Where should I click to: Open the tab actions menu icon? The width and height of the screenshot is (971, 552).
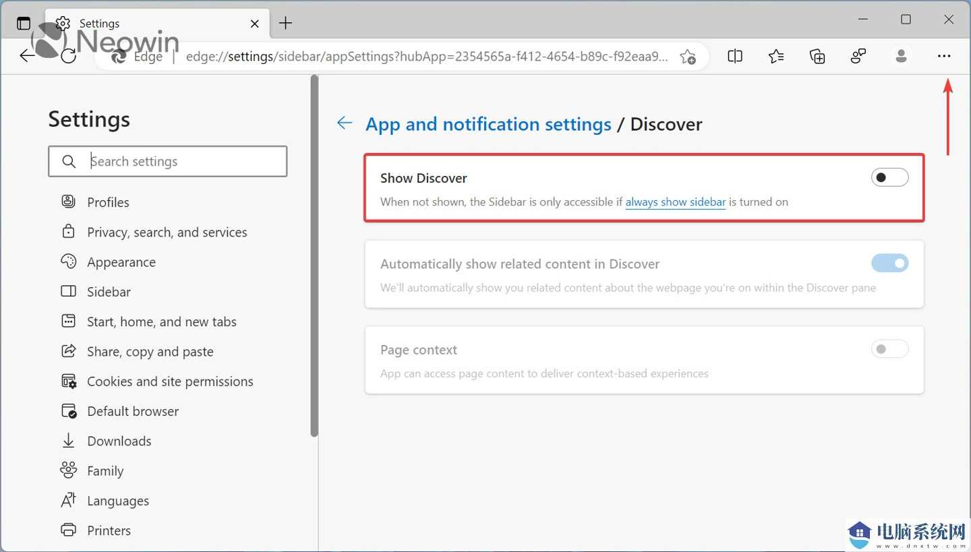point(24,23)
